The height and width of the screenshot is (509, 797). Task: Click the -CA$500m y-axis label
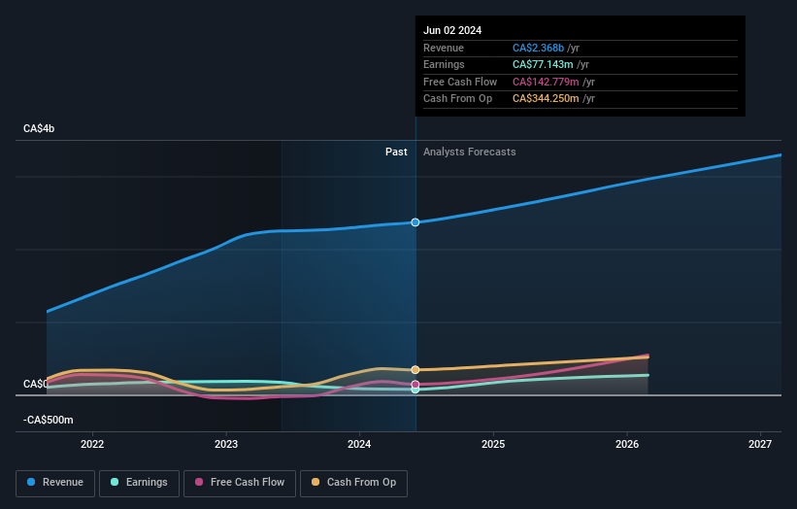point(49,420)
